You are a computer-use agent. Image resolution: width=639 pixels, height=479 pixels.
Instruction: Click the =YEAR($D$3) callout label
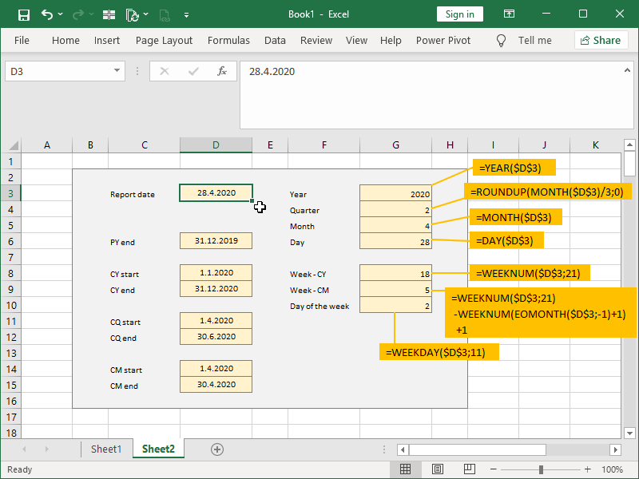514,168
